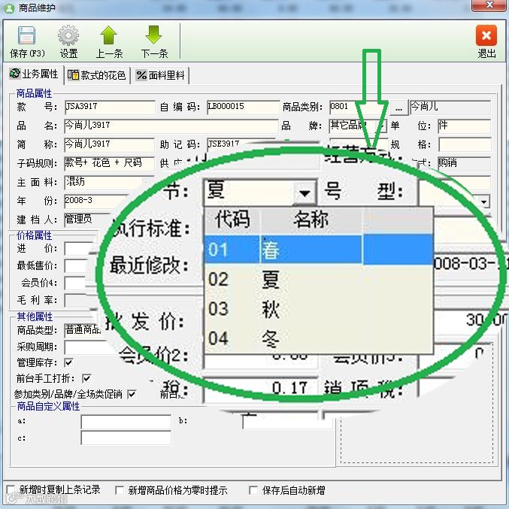Click the 购销 field
The height and width of the screenshot is (509, 509).
(x=464, y=163)
